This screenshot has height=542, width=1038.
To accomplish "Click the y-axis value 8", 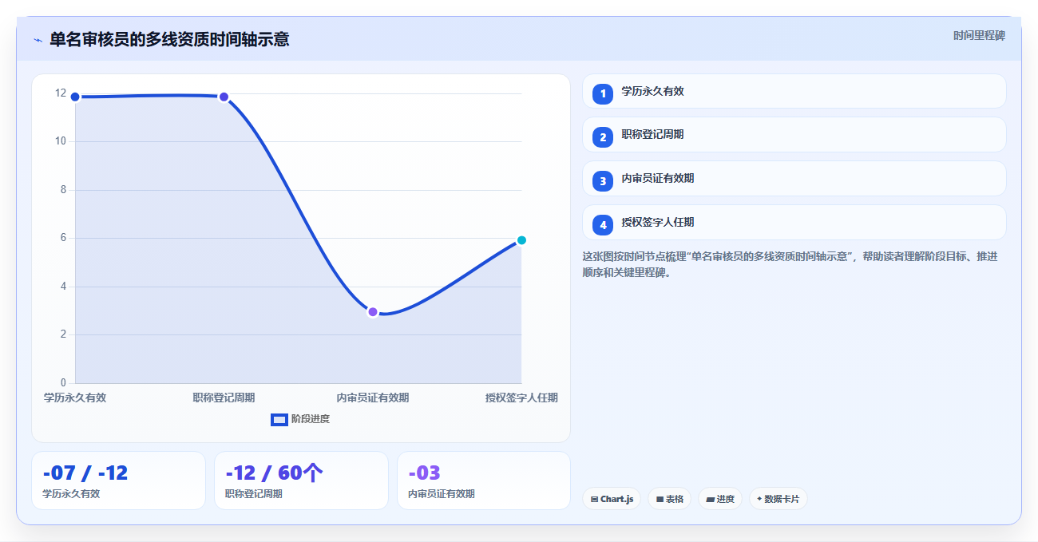I will (x=63, y=190).
